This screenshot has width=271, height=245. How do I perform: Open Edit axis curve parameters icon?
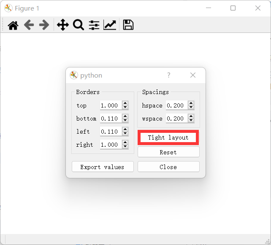point(110,25)
